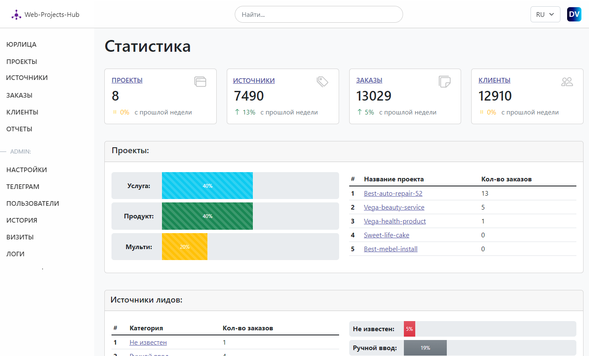Click the tag icon on the ИСТОЧНИКИ card

tap(322, 81)
